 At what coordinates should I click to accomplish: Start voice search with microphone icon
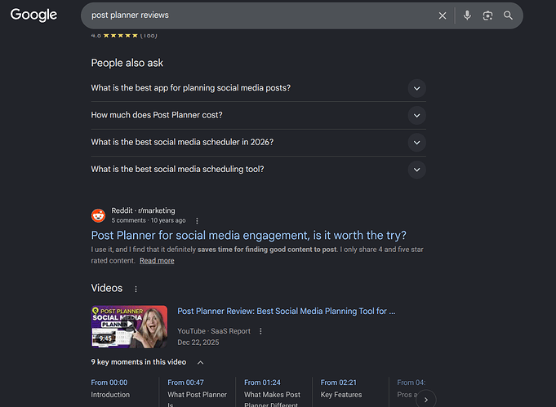pos(467,15)
